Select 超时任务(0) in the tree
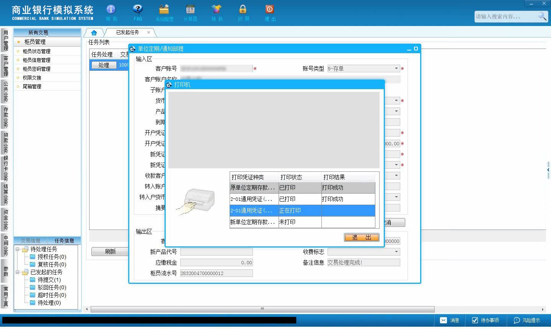The image size is (551, 329). 52,295
